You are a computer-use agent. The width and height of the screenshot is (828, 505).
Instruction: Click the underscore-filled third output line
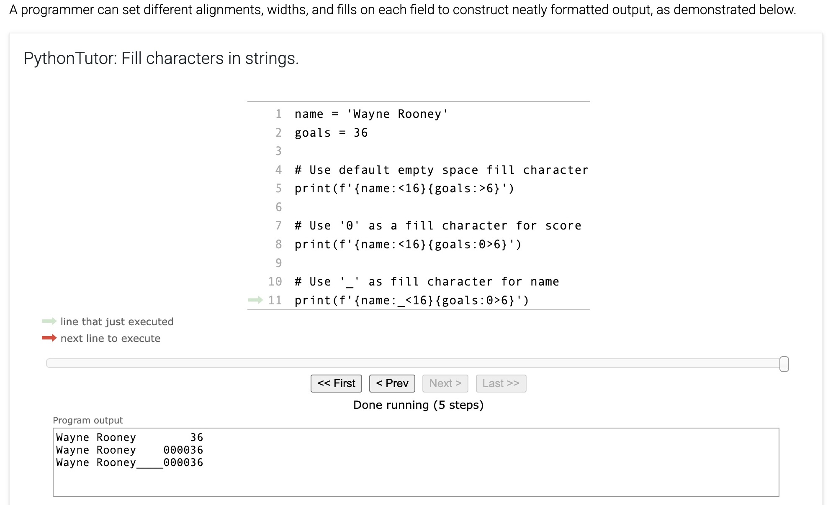coord(129,463)
